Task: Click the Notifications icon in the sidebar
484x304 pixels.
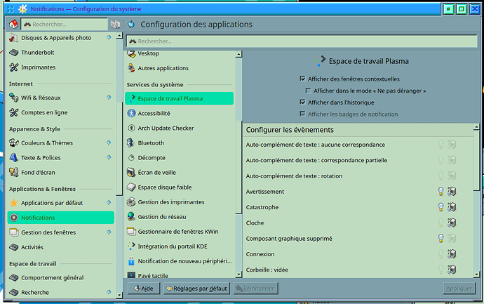Action: coord(13,218)
